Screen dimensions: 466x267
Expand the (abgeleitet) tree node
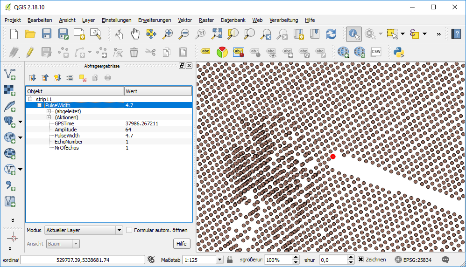coord(49,111)
